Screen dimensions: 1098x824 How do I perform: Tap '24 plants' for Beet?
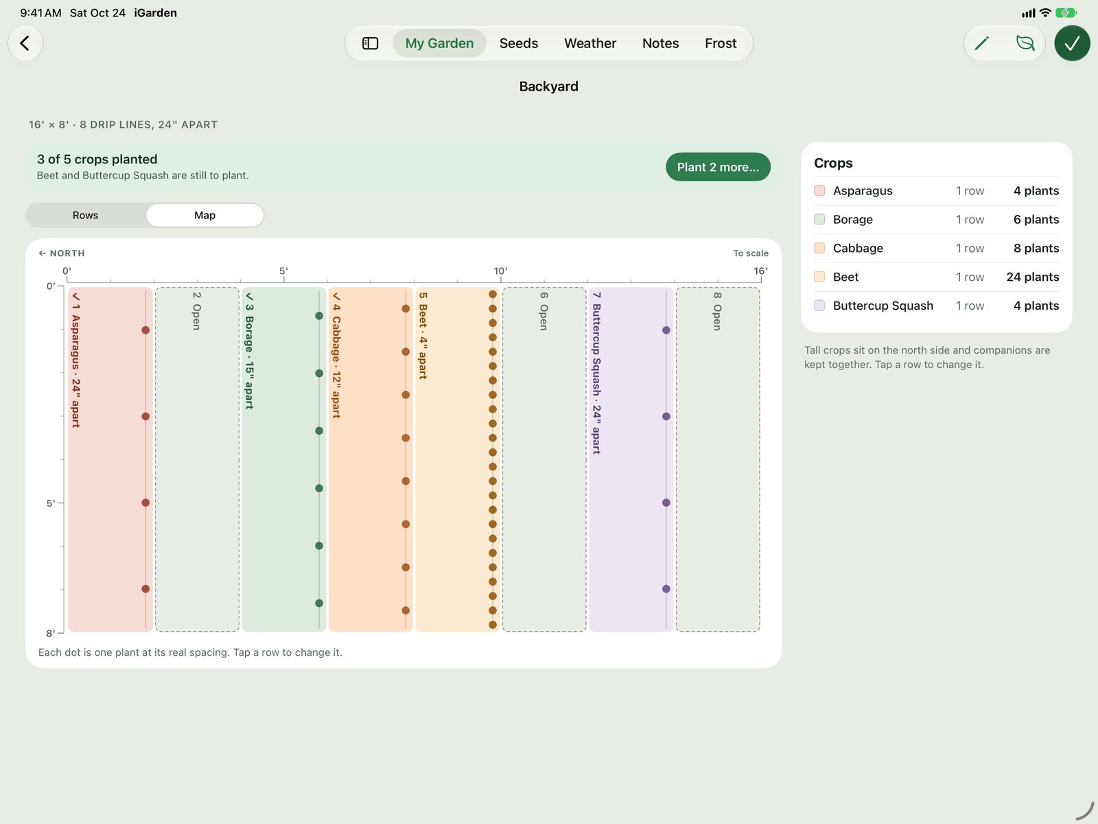1033,277
